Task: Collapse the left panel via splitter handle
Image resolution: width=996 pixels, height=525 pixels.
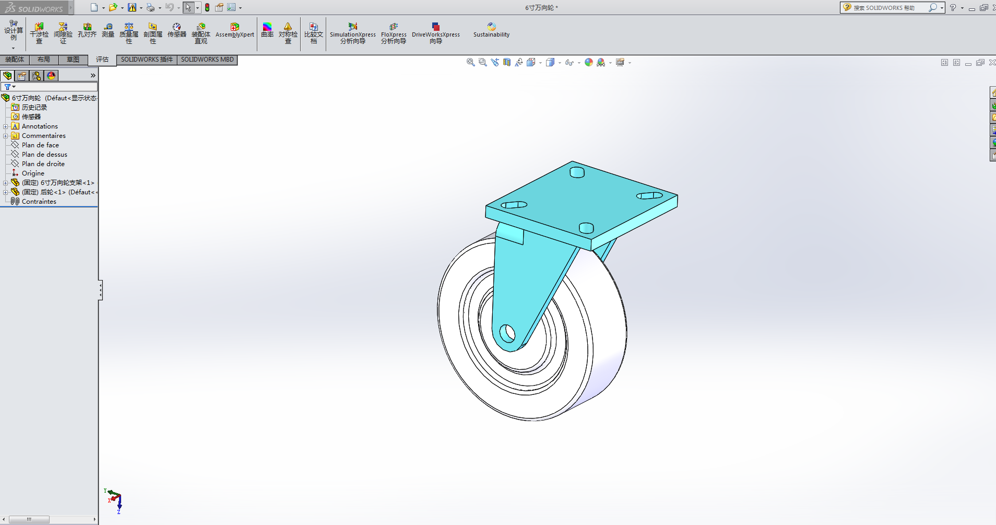Action: point(100,290)
